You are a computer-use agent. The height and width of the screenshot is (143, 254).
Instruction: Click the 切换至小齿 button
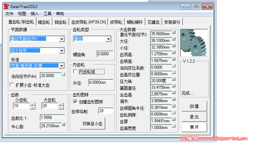coord(93,124)
